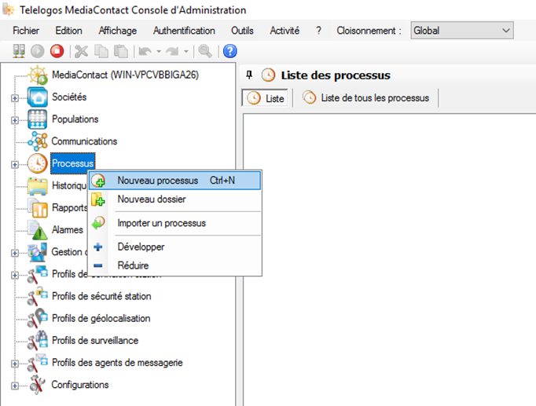
Task: Click the copy toolbar icon
Action: click(x=101, y=51)
